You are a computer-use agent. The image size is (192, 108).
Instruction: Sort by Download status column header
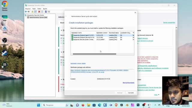point(114,33)
